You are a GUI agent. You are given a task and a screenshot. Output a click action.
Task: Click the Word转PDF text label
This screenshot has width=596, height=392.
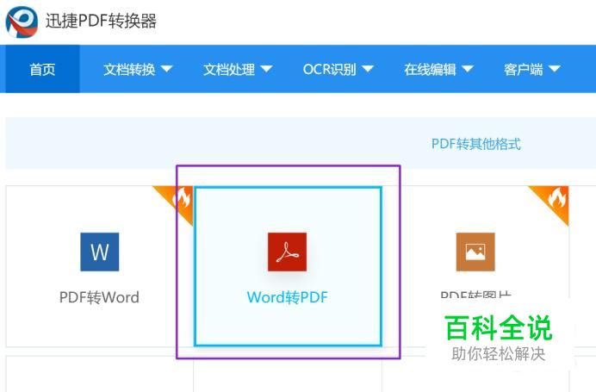pyautogui.click(x=288, y=297)
